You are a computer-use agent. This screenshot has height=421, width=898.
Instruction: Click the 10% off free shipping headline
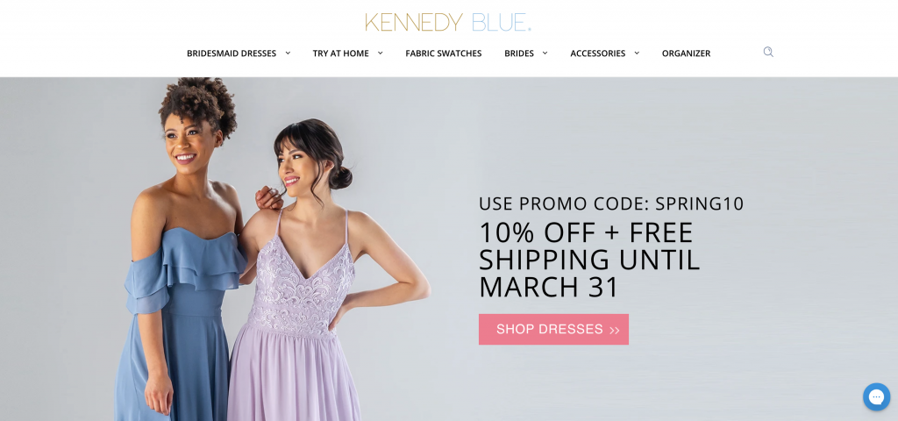(589, 260)
